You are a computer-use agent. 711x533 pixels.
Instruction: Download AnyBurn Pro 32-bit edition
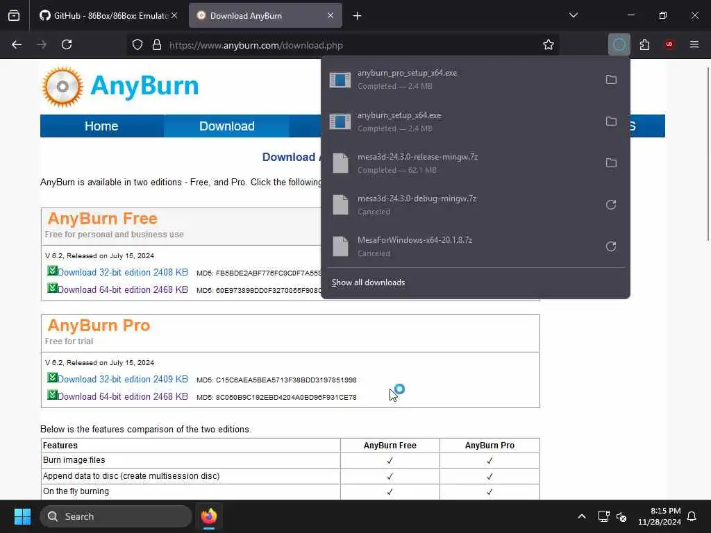pyautogui.click(x=122, y=380)
